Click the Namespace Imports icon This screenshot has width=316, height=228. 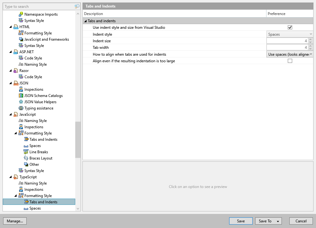[21, 14]
